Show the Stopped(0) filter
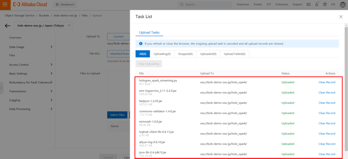 185,54
